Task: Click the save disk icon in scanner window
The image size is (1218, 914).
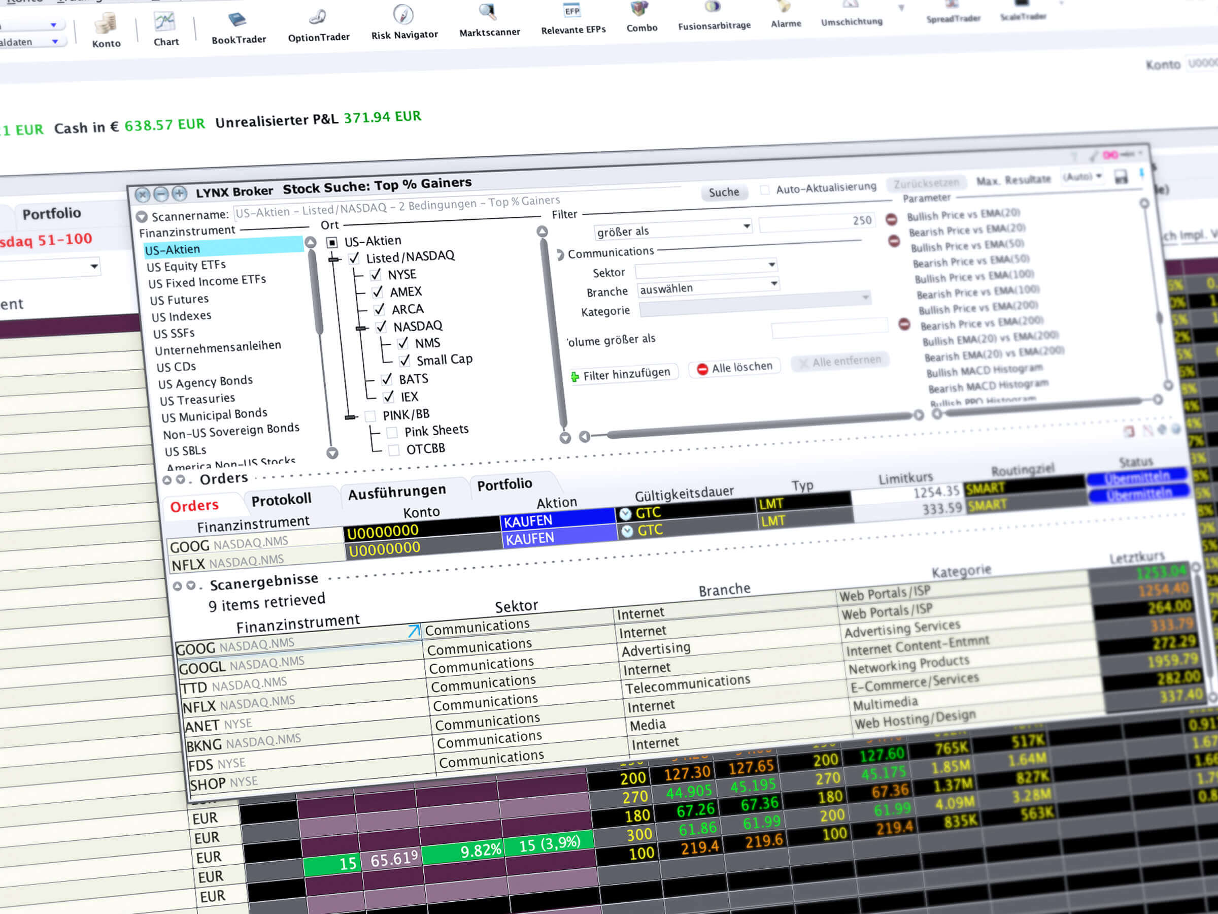Action: [x=1121, y=177]
